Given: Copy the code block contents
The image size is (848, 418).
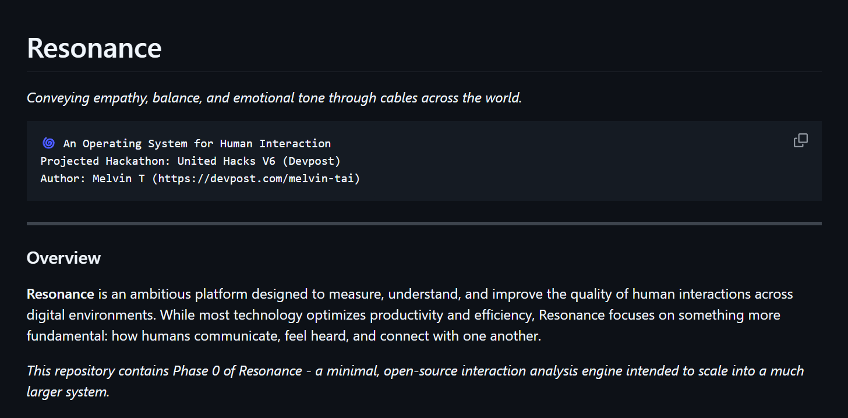Looking at the screenshot, I should tap(801, 140).
